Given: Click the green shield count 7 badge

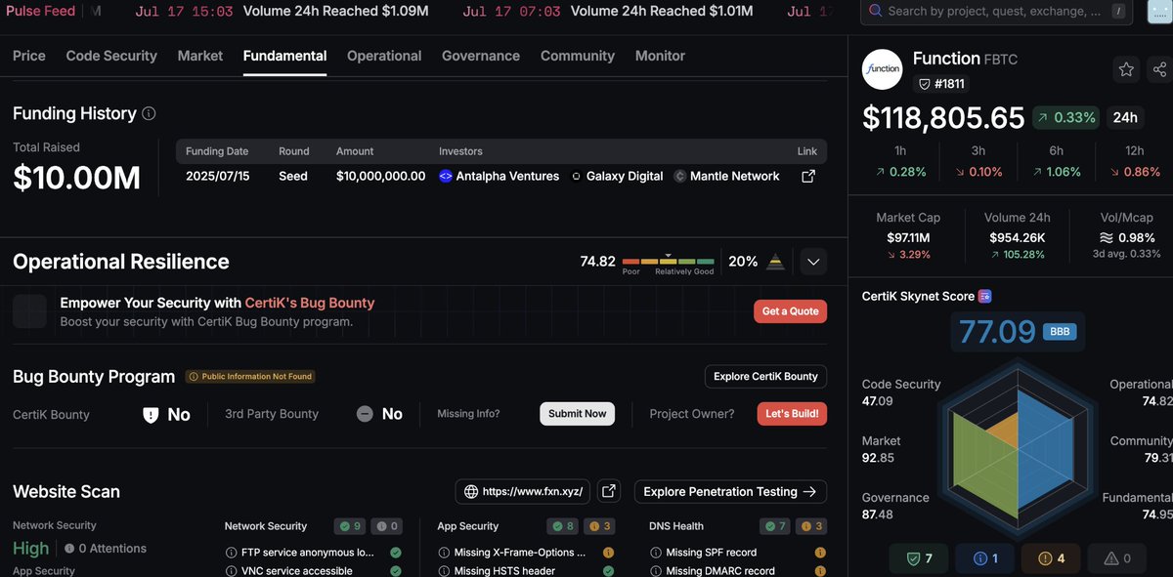Looking at the screenshot, I should coord(919,558).
